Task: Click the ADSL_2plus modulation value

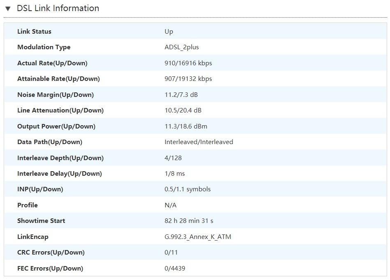Action: coord(181,47)
